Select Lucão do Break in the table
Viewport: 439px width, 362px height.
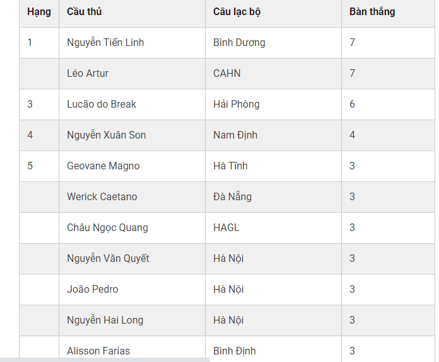coord(102,105)
